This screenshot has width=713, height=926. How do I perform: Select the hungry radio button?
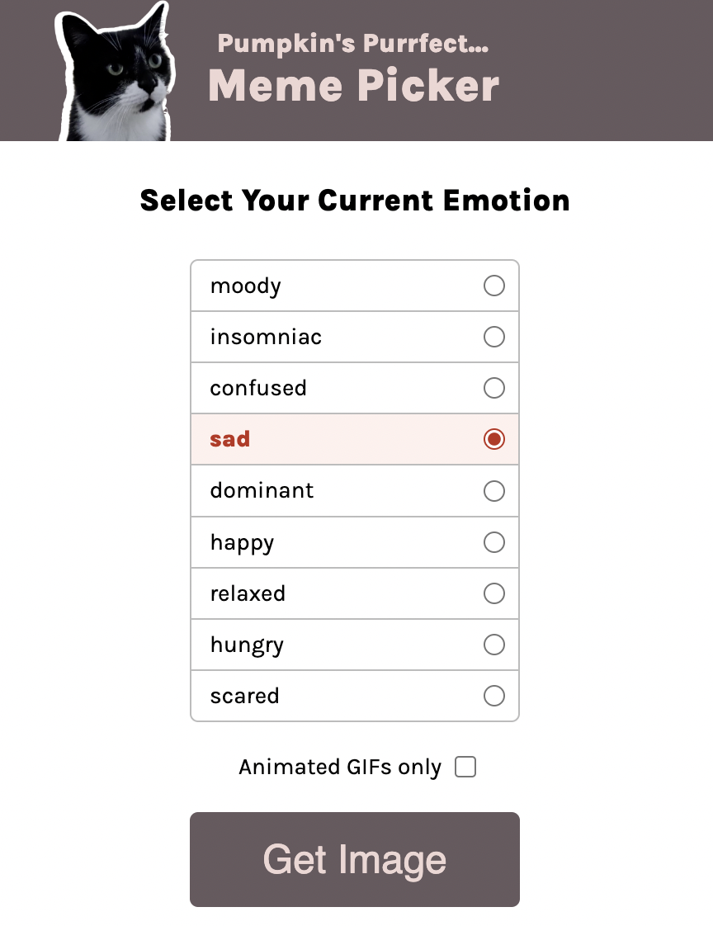tap(493, 645)
